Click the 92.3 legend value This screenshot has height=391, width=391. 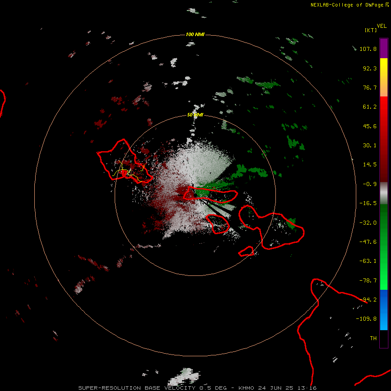tap(370, 68)
